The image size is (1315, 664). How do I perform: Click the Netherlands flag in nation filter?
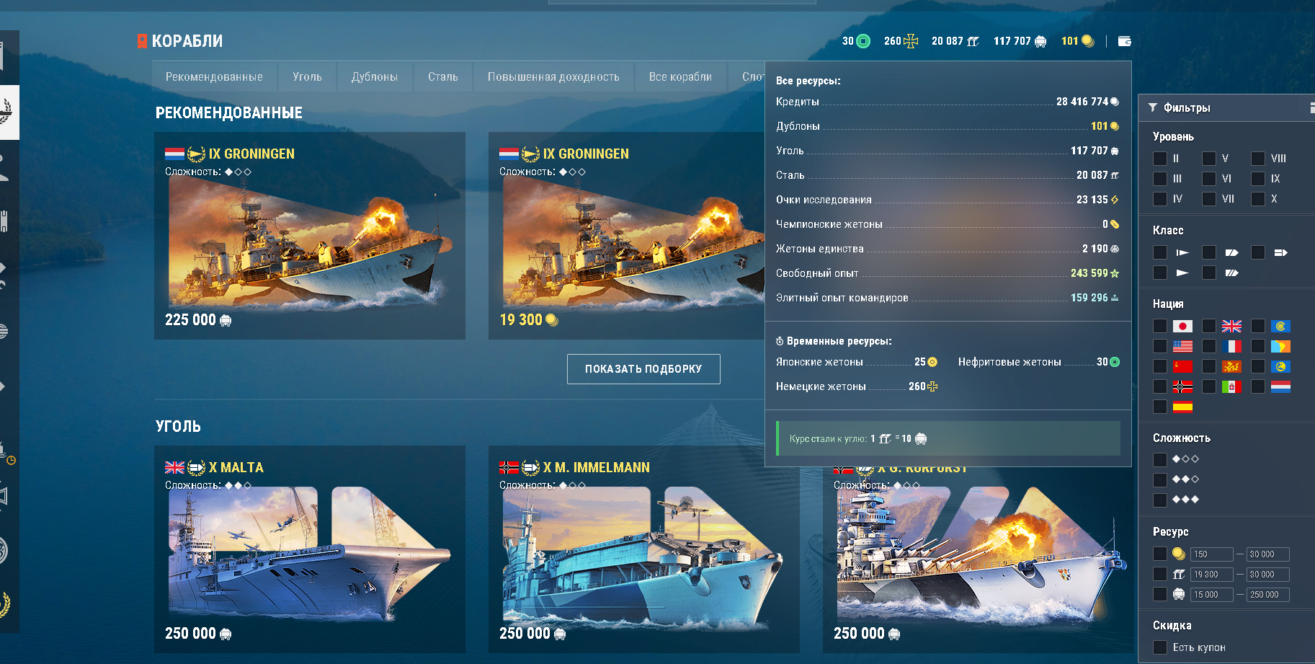coord(1280,387)
